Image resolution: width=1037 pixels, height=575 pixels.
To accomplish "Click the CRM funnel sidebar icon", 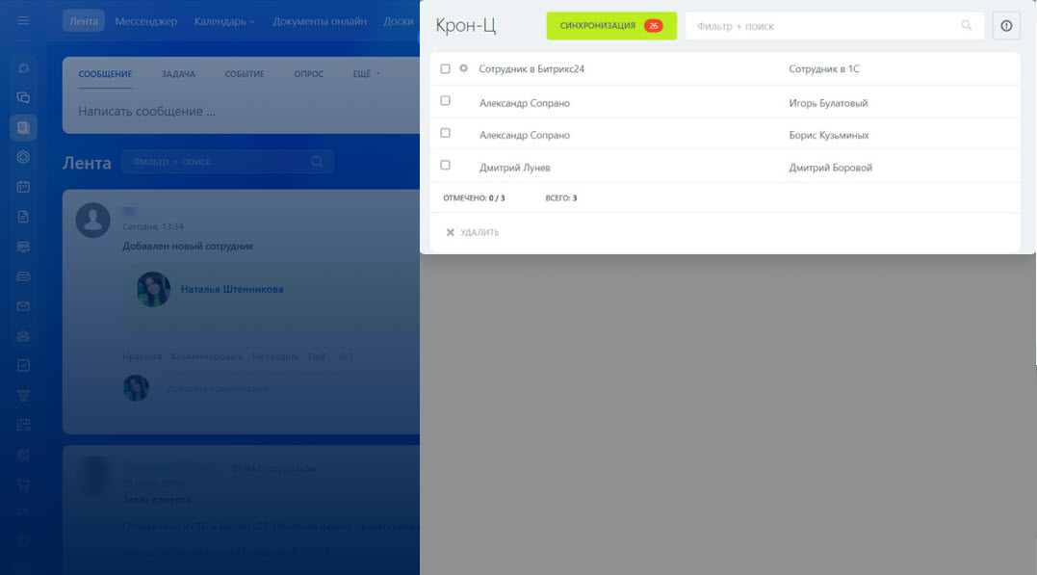I will [23, 395].
